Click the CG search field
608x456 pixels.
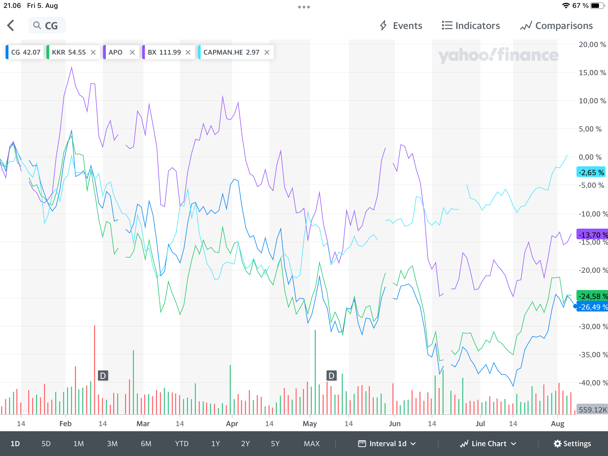tap(52, 26)
